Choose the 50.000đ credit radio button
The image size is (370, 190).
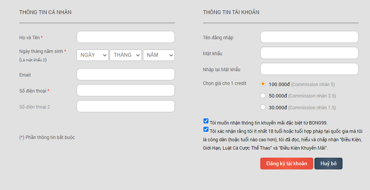click(x=263, y=96)
